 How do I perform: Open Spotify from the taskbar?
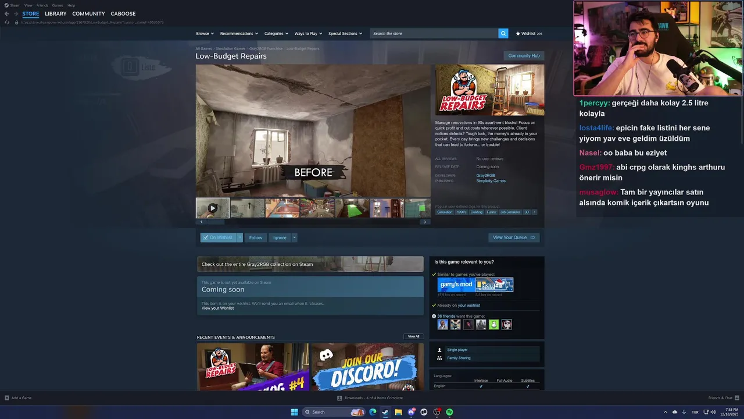click(x=449, y=412)
